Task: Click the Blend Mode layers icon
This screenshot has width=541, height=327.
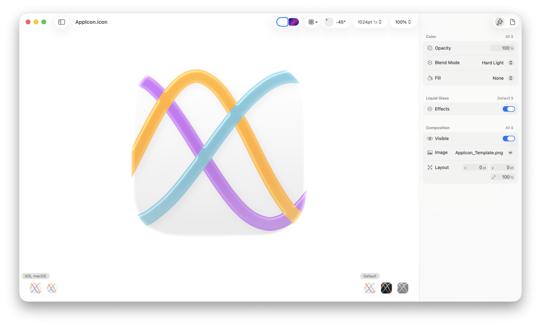Action: coord(430,63)
